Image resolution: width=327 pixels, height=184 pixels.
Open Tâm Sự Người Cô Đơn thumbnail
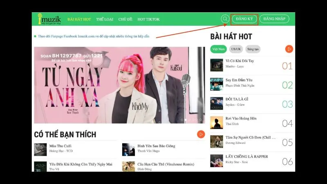point(217,141)
